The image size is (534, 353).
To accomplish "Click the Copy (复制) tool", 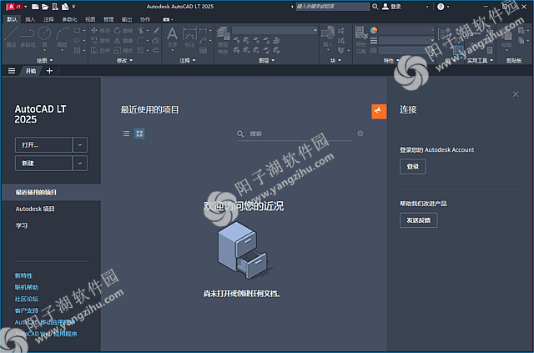I will pyautogui.click(x=101, y=41).
